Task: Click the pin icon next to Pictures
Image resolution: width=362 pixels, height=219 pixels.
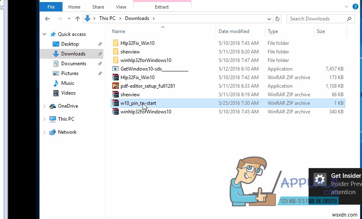Action: point(100,73)
